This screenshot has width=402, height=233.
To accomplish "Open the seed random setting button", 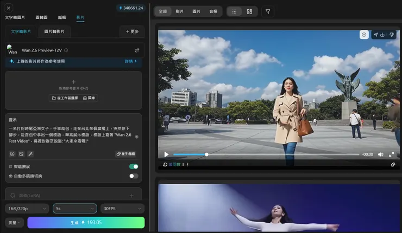I will click(x=125, y=154).
